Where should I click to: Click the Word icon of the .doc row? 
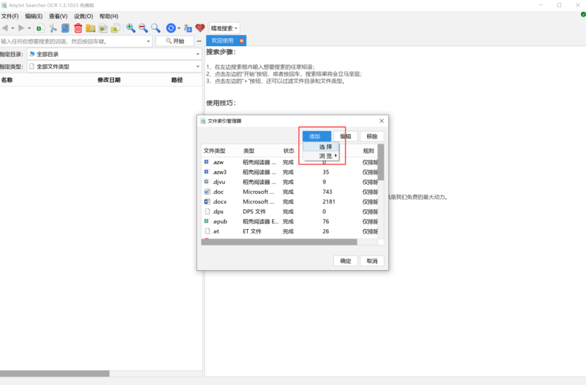(x=206, y=192)
